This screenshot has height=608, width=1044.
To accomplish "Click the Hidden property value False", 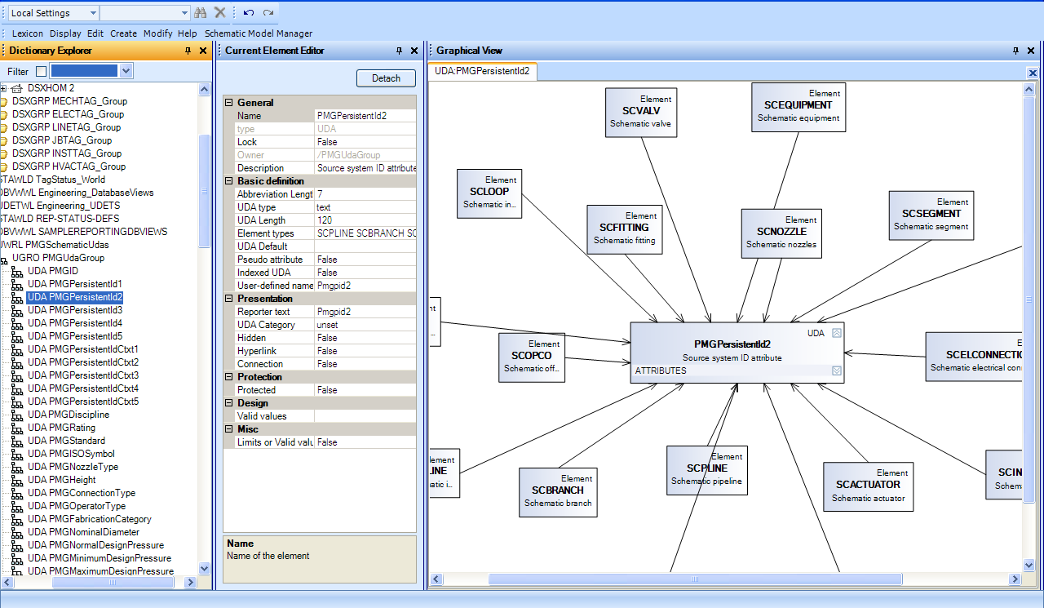I will click(365, 338).
